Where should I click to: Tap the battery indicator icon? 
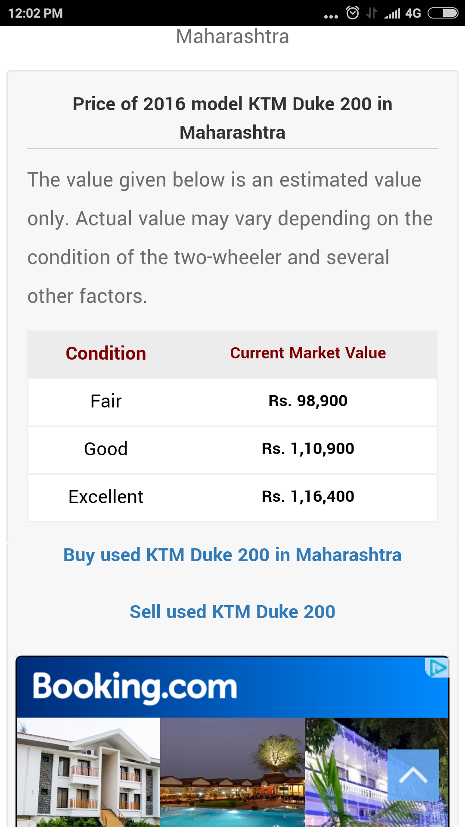click(x=443, y=13)
